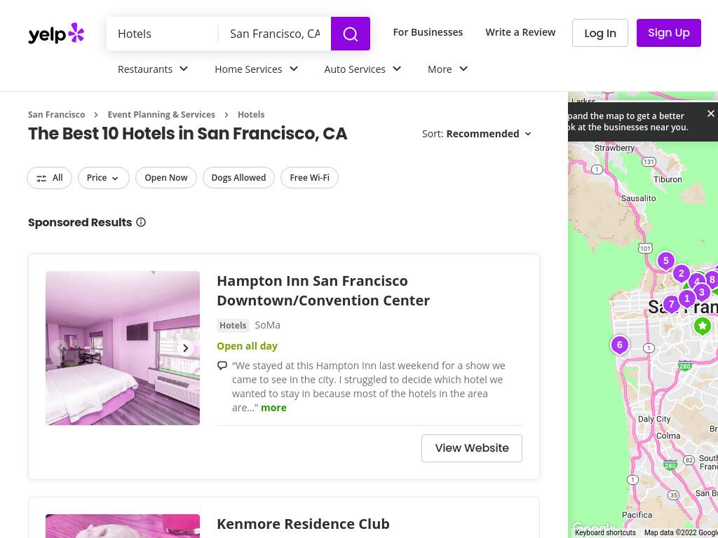This screenshot has width=718, height=538.
Task: Expand the Home Services menu
Action: point(257,69)
